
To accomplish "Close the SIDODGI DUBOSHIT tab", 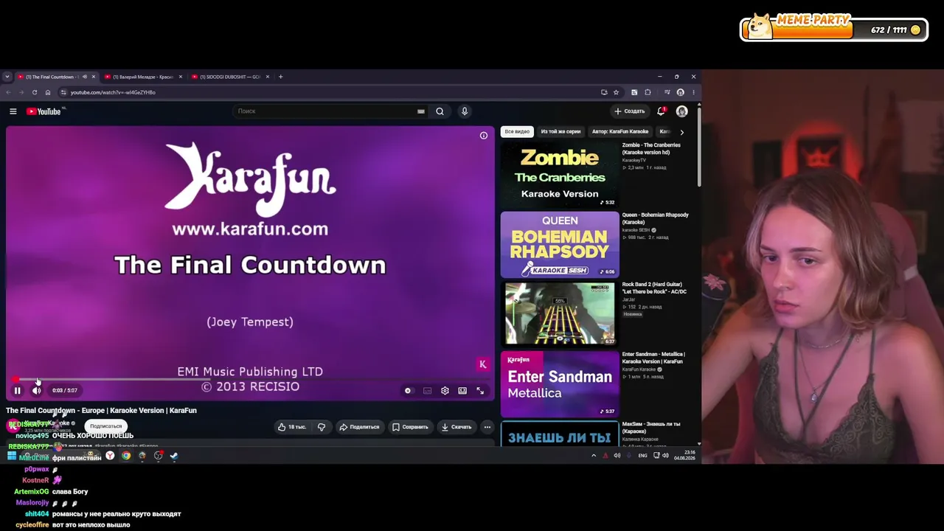I will coord(268,77).
